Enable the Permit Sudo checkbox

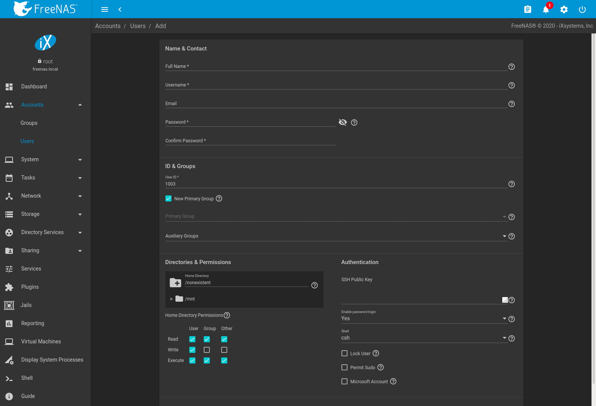point(344,367)
